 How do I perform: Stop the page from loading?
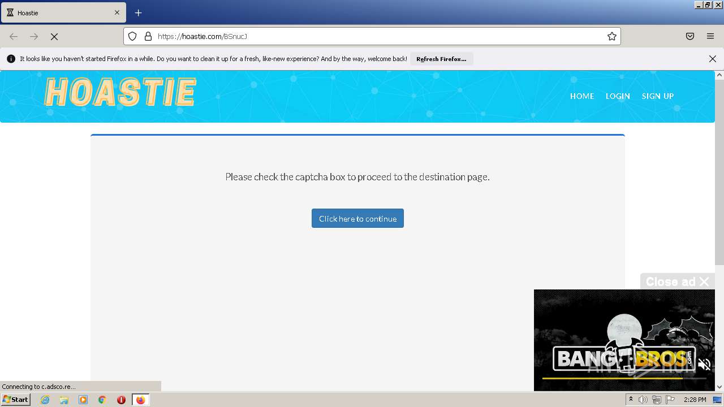pyautogui.click(x=54, y=36)
